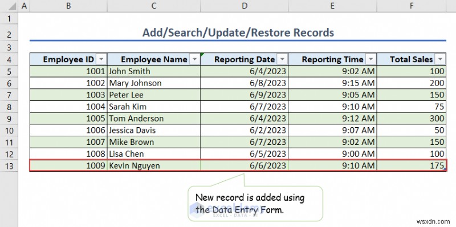Open the Employee Name filter dropdown
This screenshot has width=456, height=227.
pyautogui.click(x=194, y=59)
